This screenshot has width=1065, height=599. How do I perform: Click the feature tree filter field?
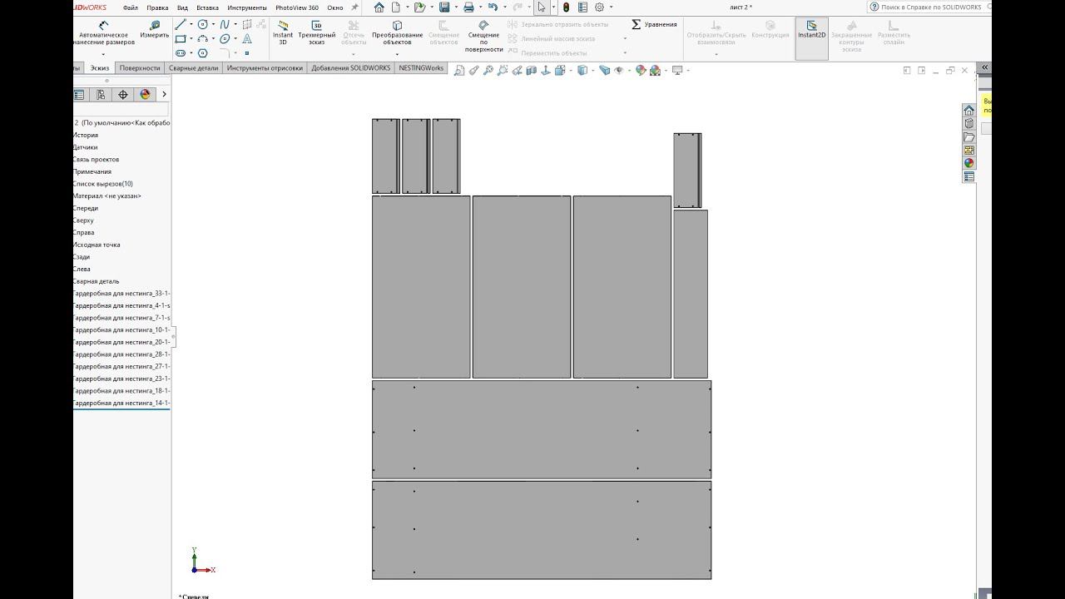point(121,110)
